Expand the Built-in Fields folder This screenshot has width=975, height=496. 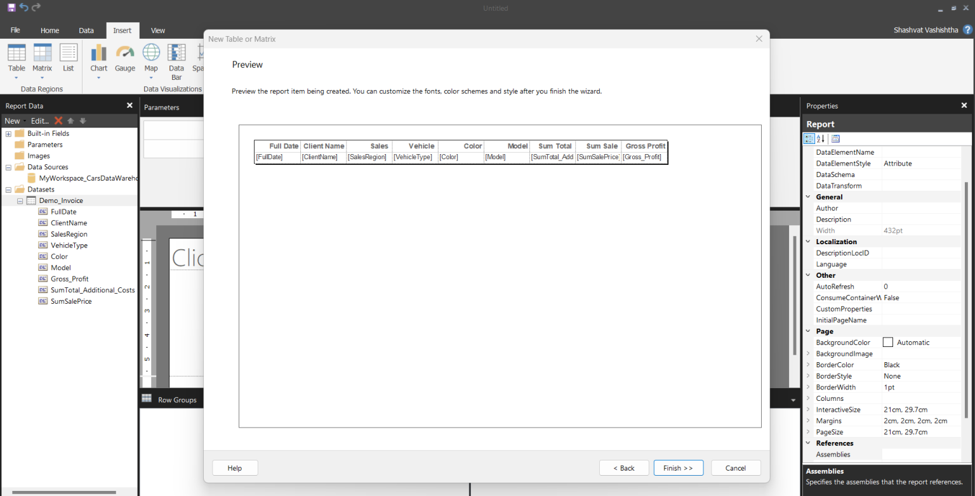[7, 133]
